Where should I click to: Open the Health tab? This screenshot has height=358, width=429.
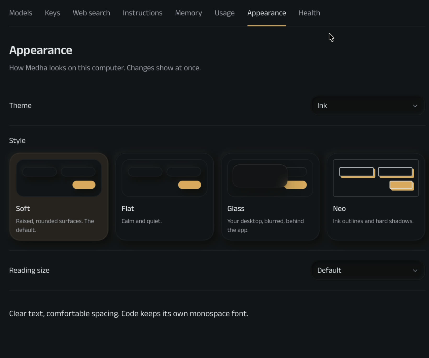click(x=309, y=13)
